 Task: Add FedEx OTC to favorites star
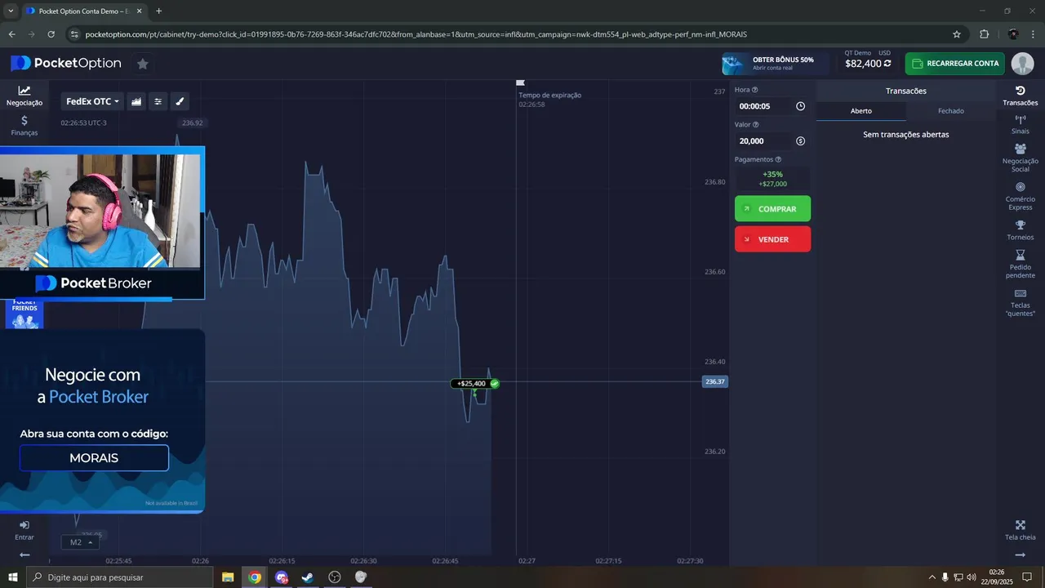point(143,64)
